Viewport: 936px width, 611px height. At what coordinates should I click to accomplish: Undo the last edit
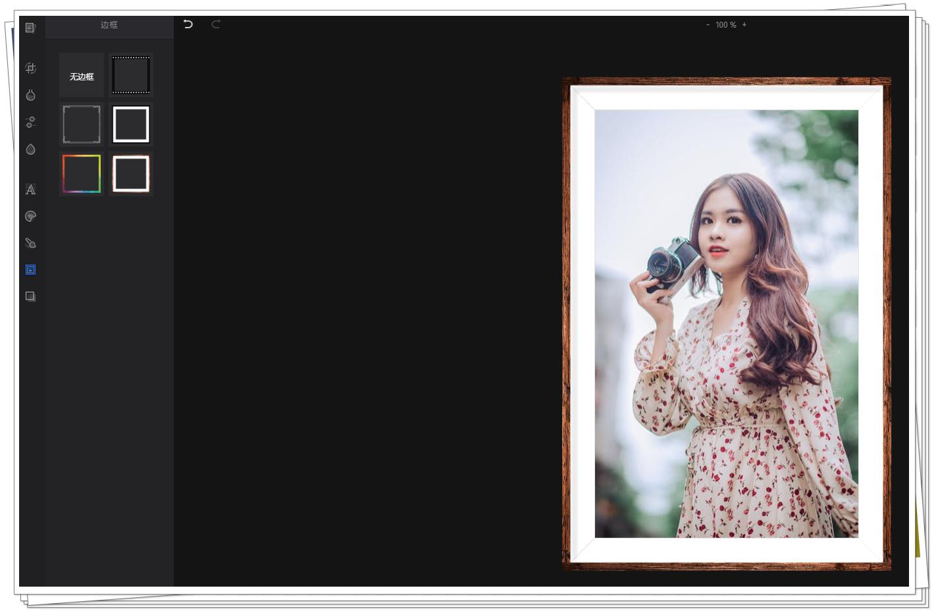pyautogui.click(x=188, y=24)
